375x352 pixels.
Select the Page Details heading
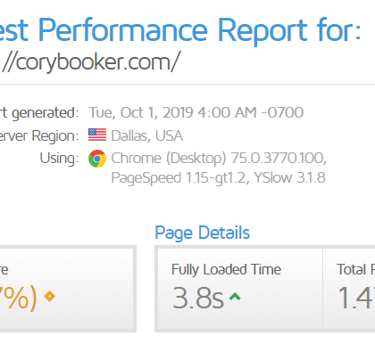(203, 233)
